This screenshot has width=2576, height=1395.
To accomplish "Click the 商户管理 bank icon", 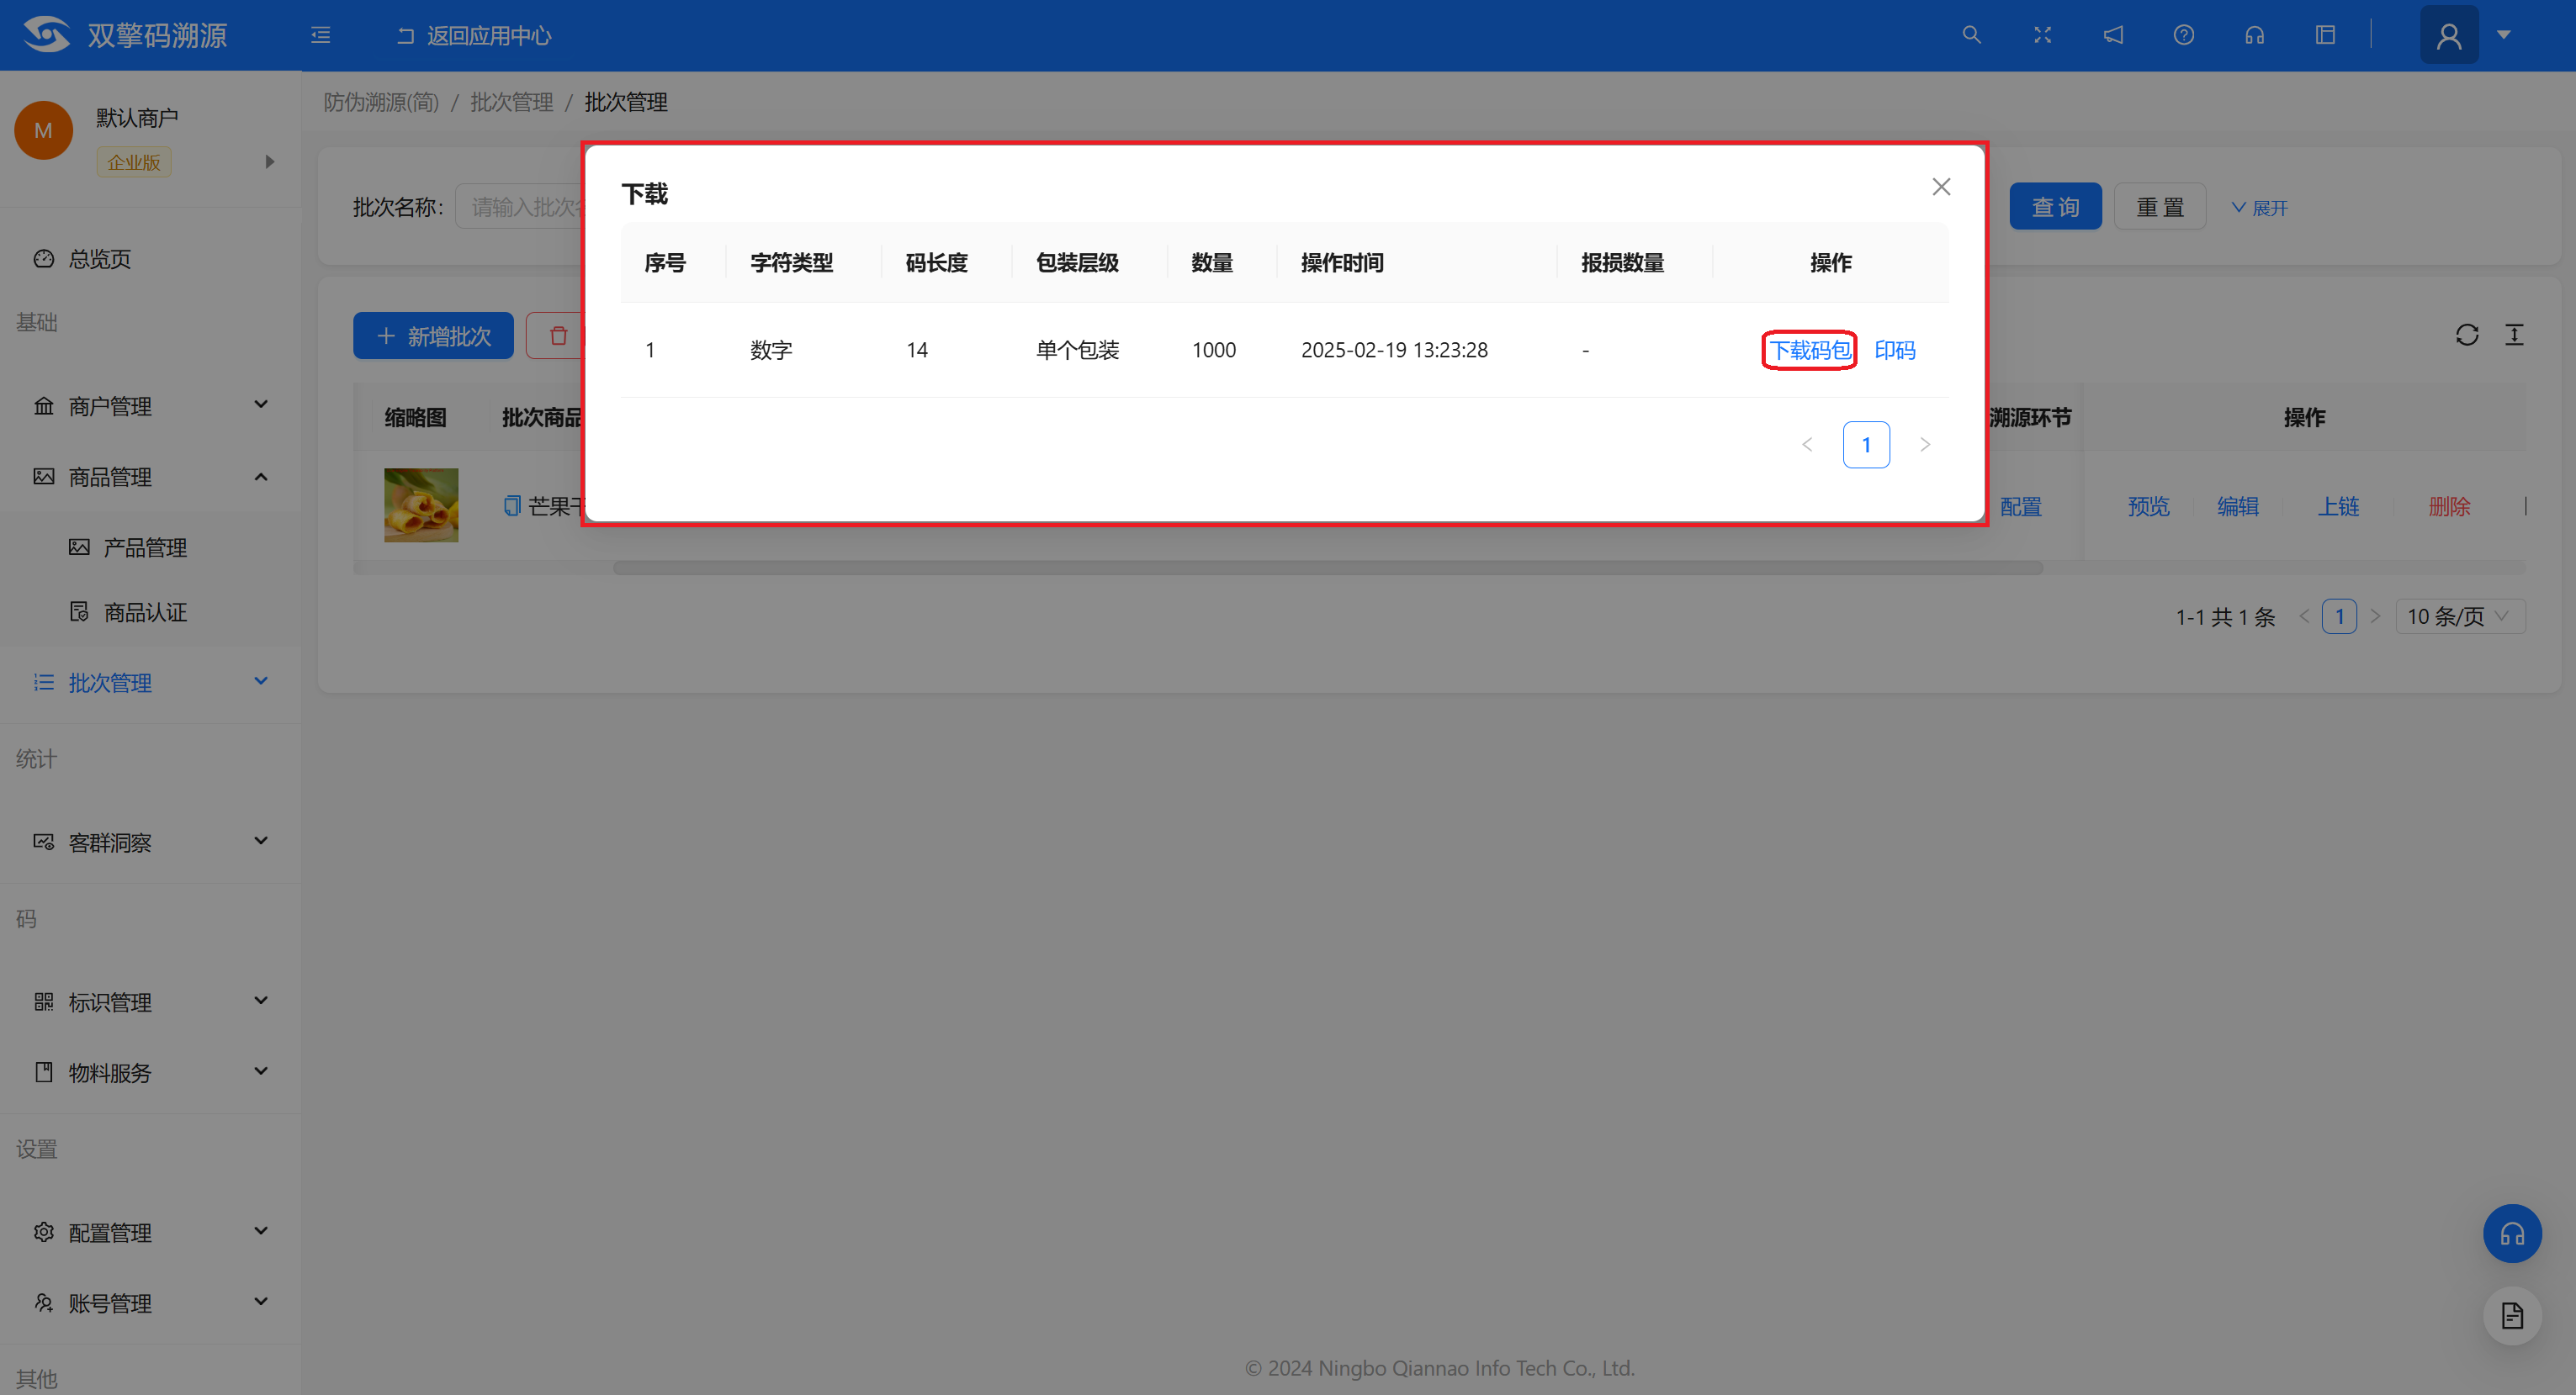I will (44, 405).
